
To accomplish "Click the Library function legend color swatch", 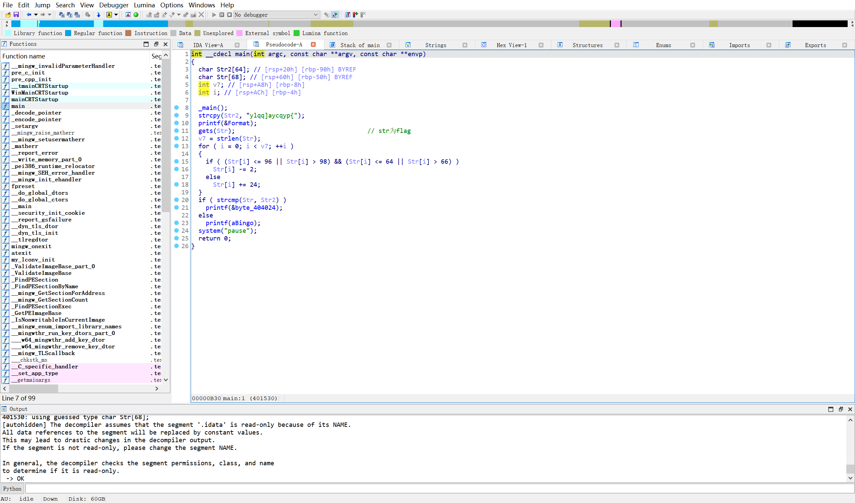I will (x=7, y=33).
